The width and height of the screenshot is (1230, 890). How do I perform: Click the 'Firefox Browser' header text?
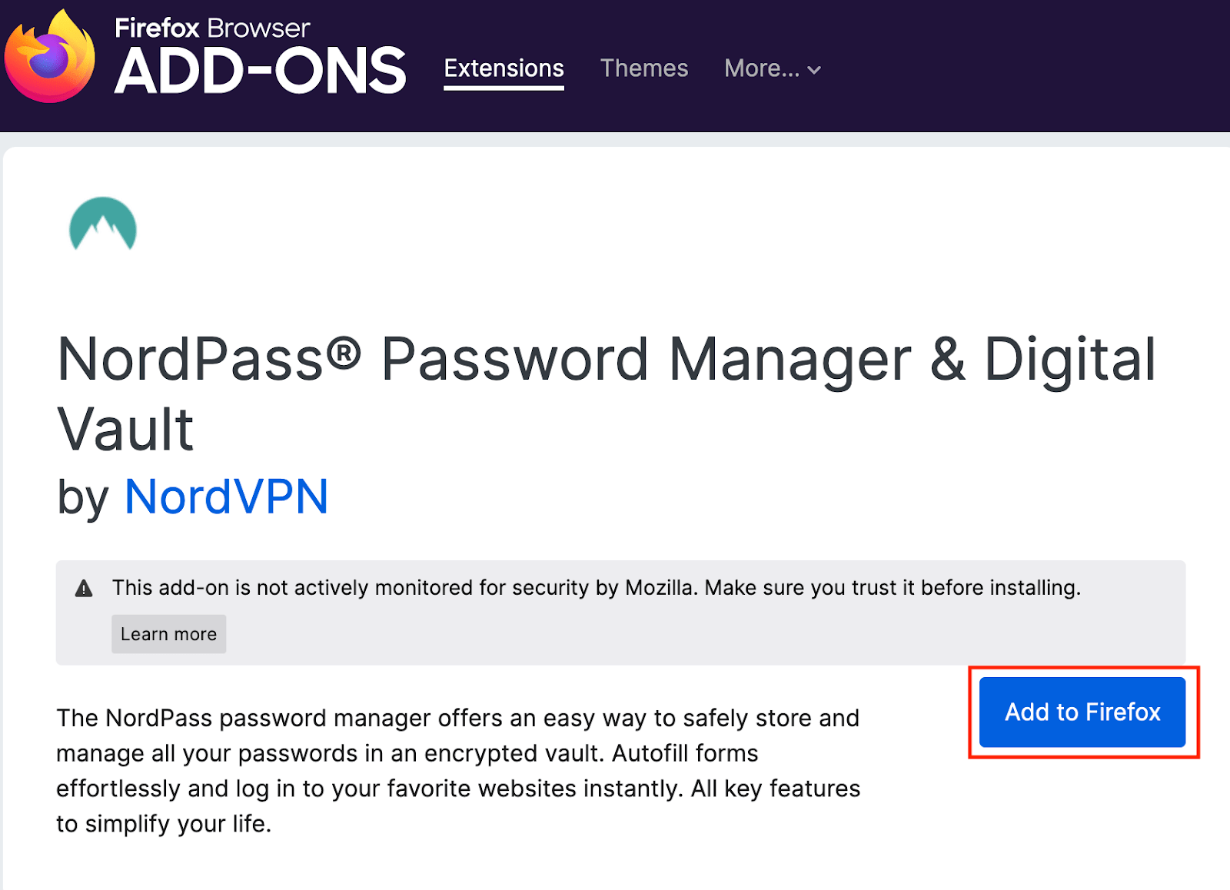click(211, 28)
